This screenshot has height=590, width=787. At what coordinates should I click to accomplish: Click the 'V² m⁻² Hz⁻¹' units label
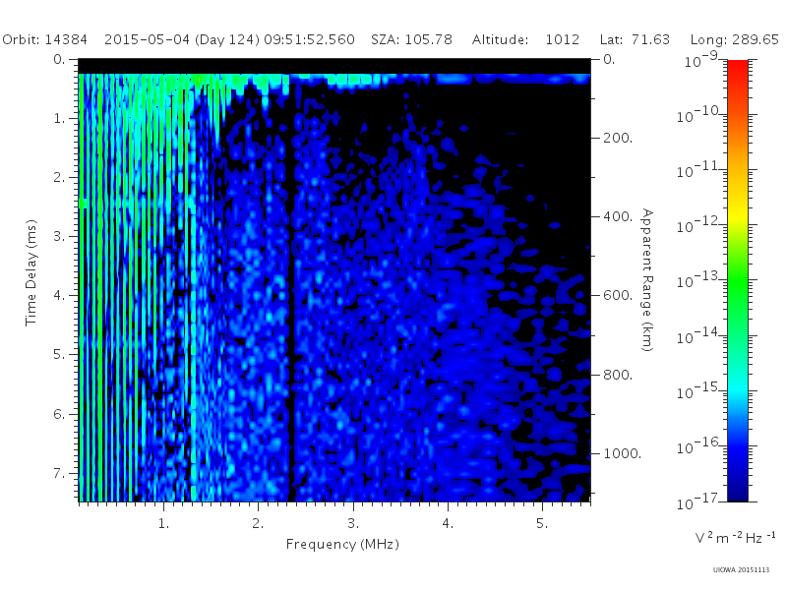pyautogui.click(x=735, y=537)
